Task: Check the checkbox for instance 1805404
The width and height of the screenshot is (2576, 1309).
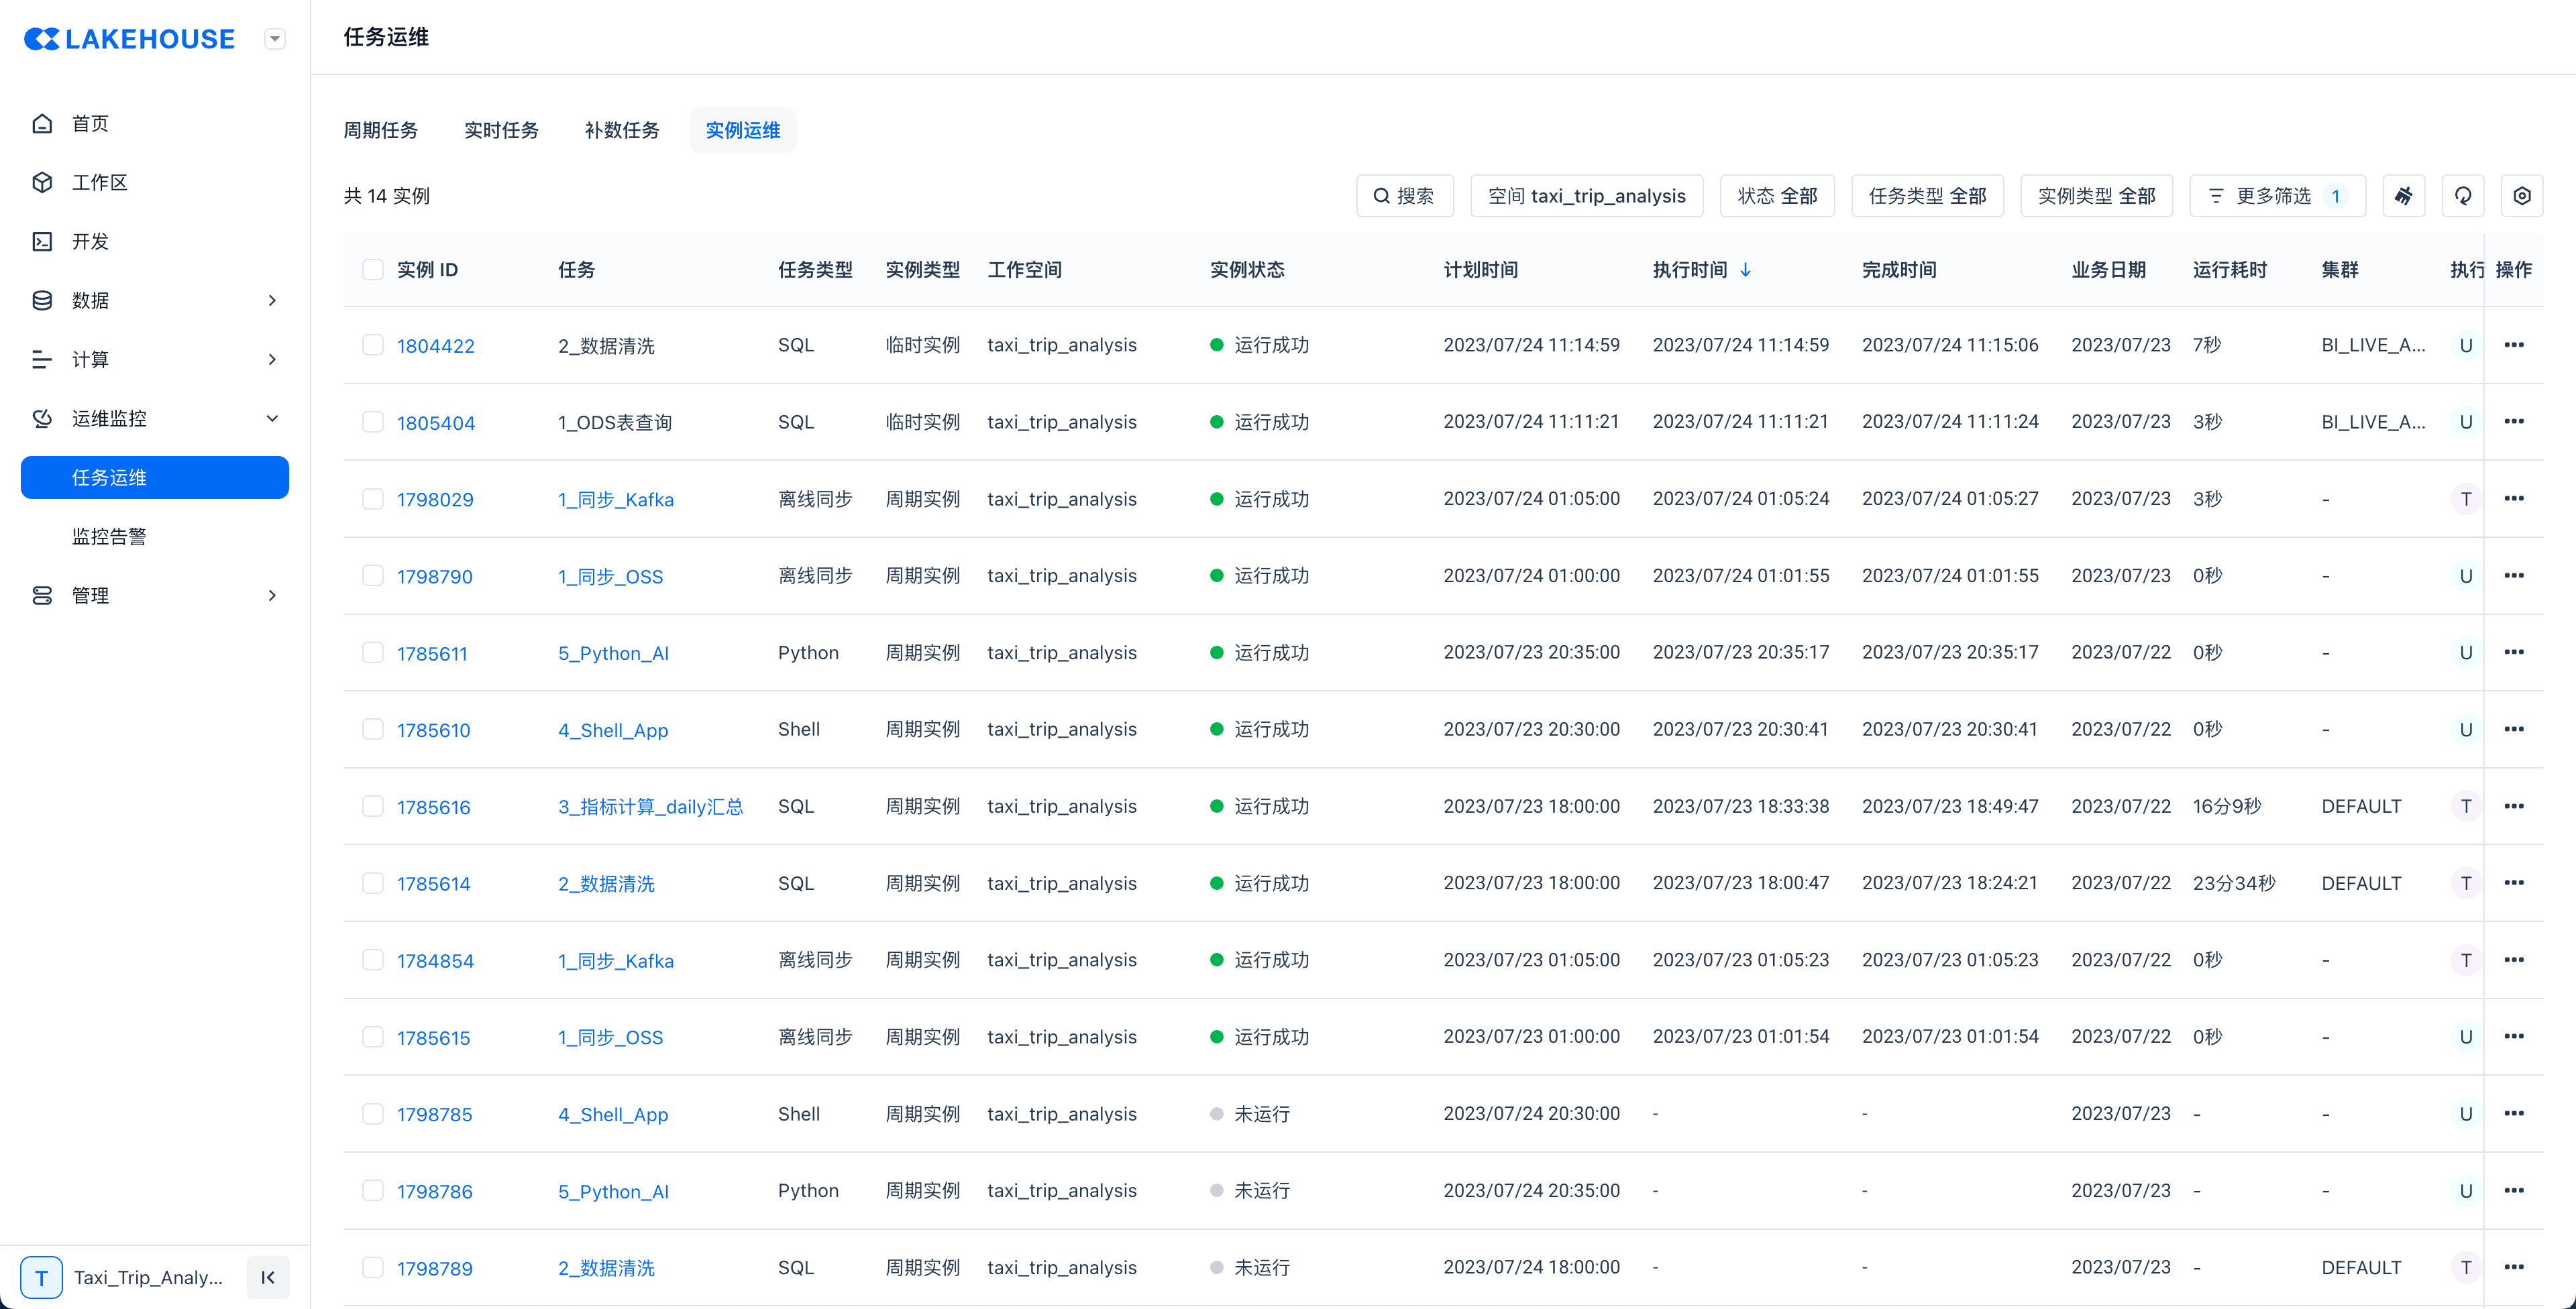Action: 373,422
